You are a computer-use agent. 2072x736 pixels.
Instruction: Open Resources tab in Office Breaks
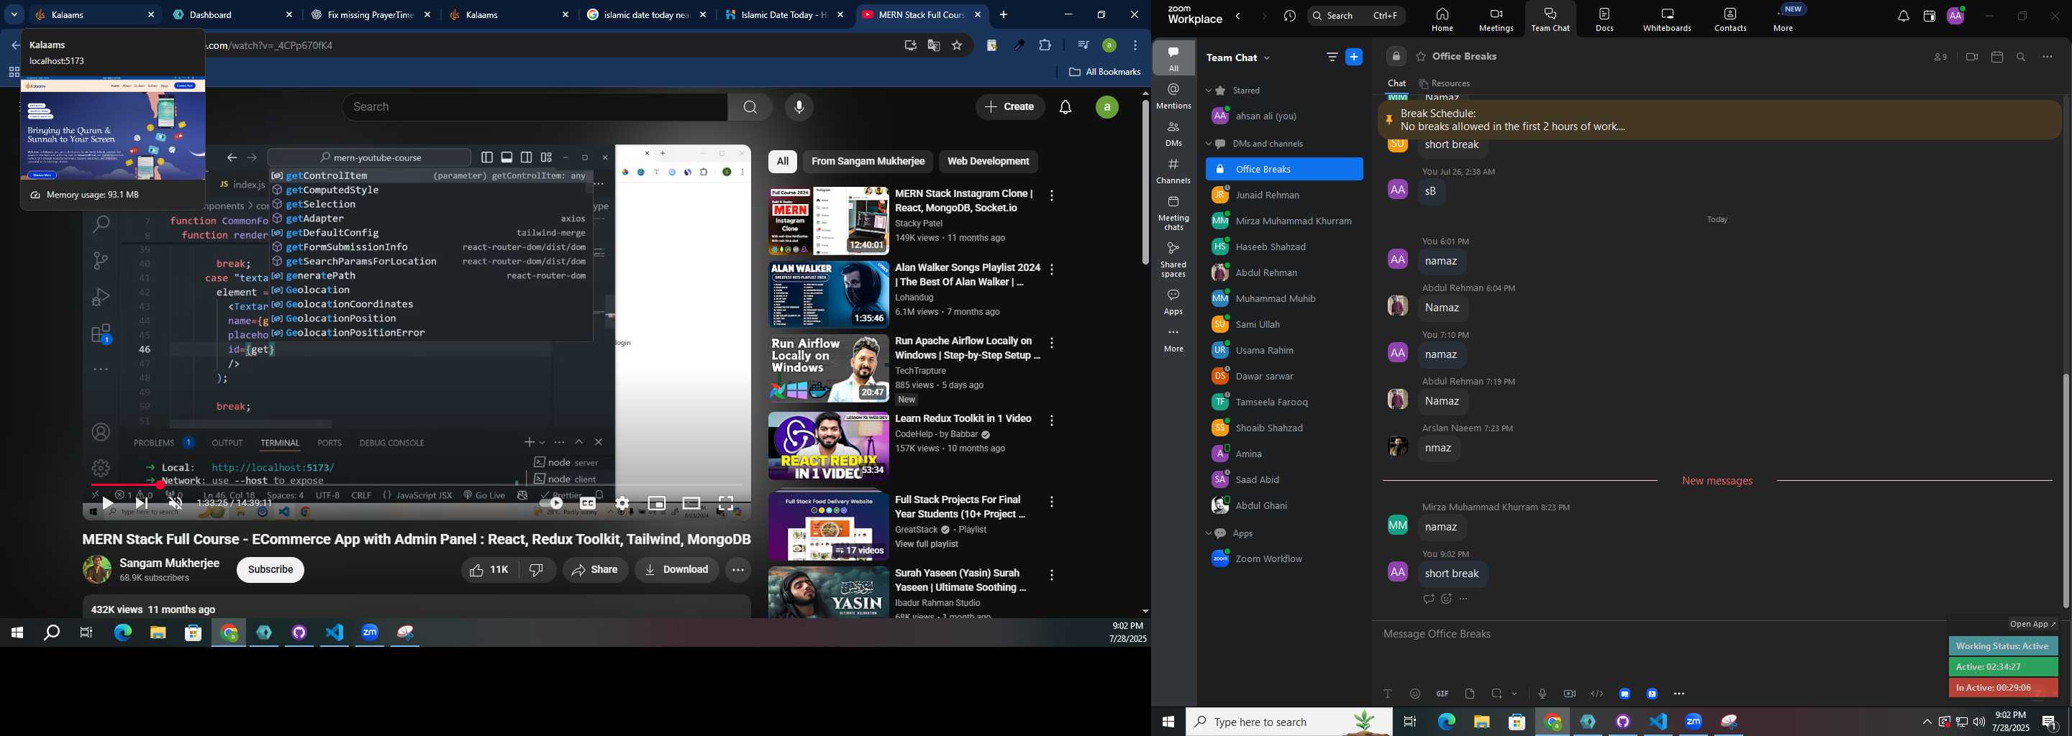1445,83
